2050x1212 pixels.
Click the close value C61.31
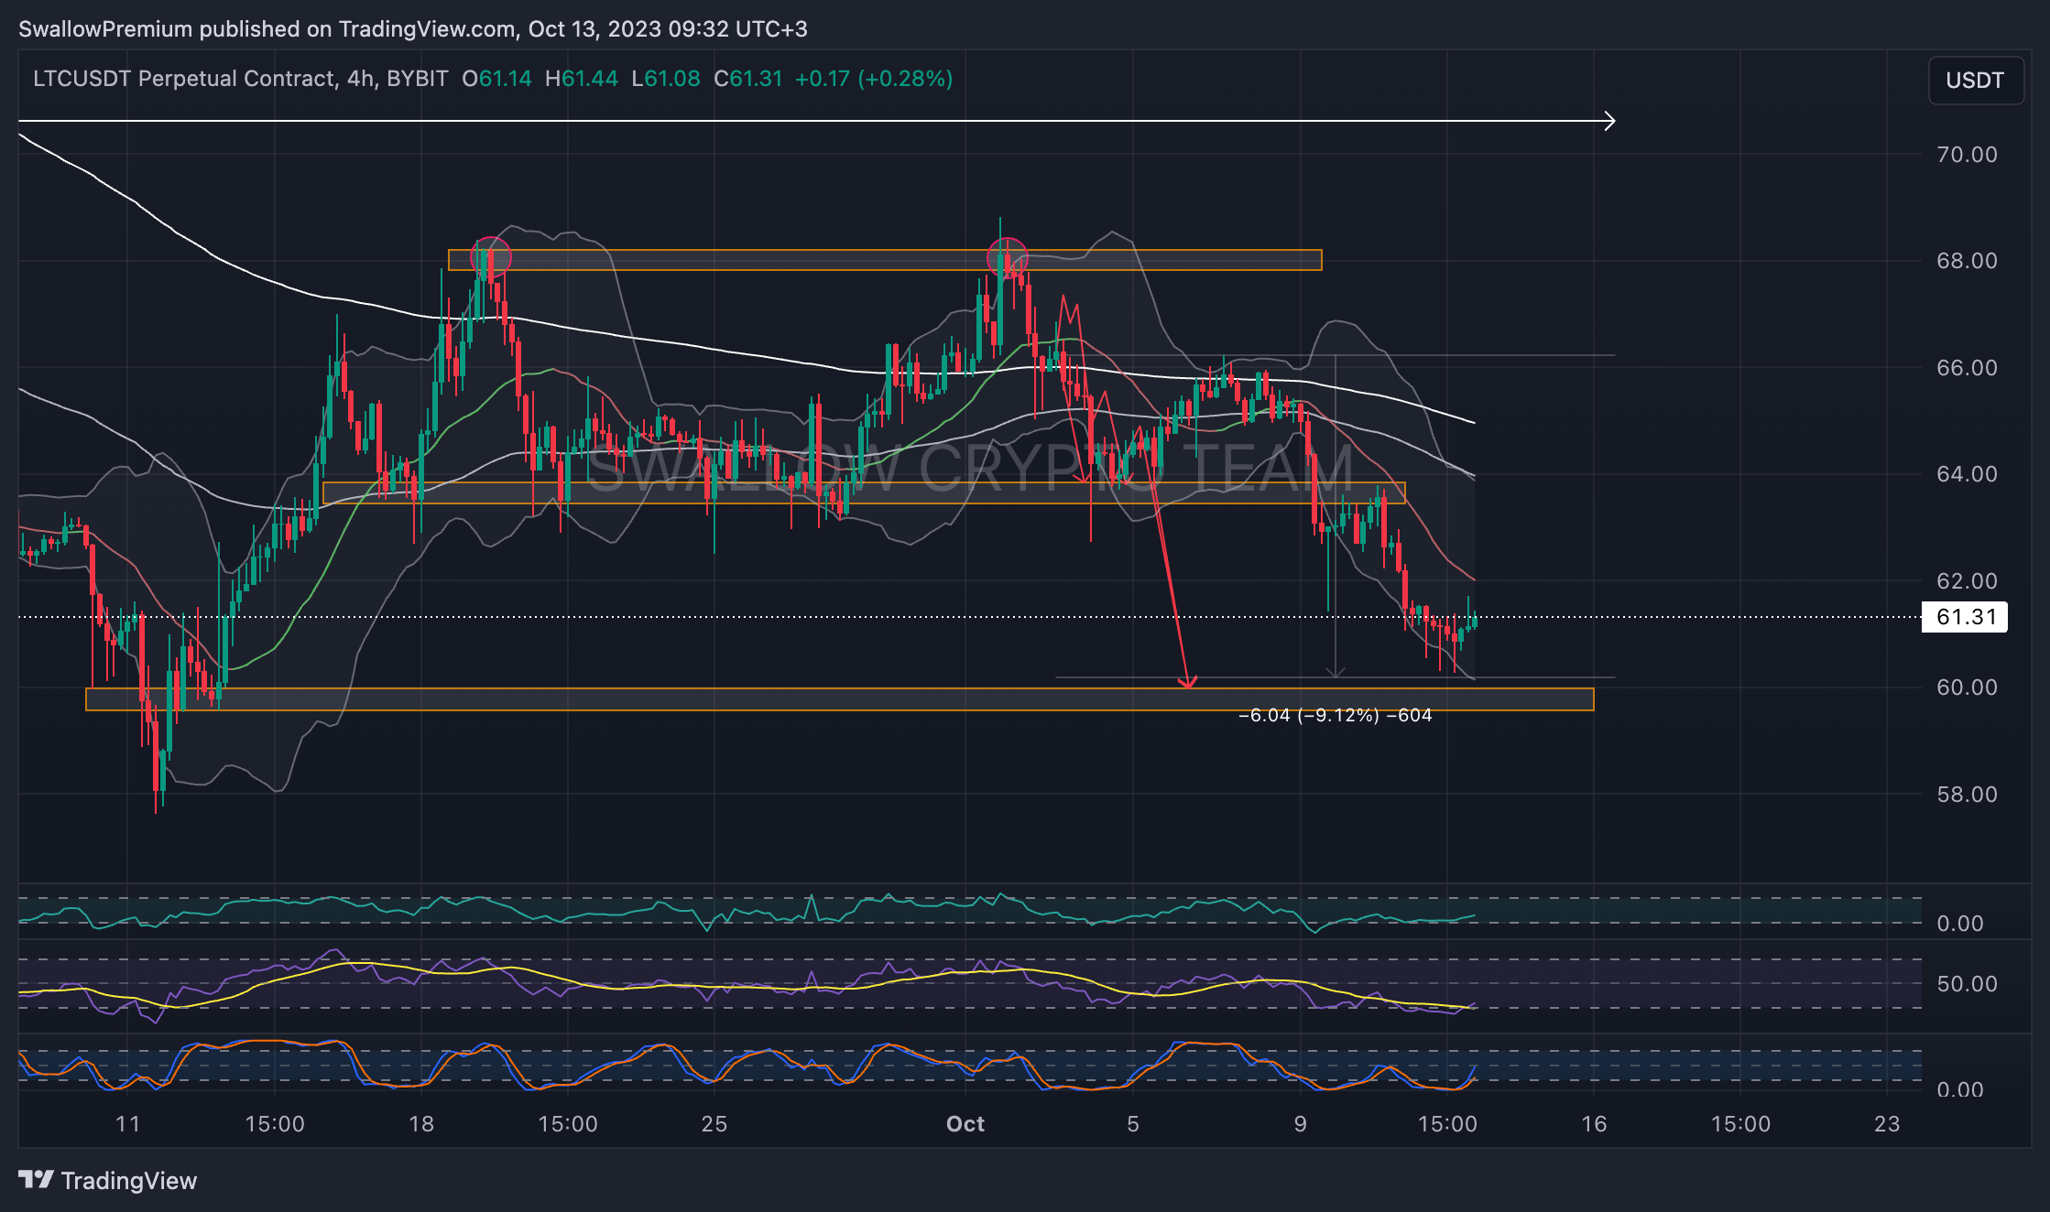(x=748, y=79)
